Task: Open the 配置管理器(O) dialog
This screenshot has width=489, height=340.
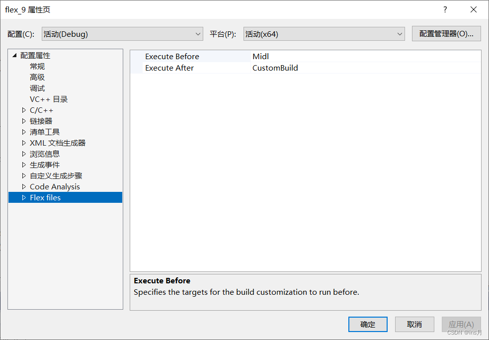Action: [x=446, y=33]
